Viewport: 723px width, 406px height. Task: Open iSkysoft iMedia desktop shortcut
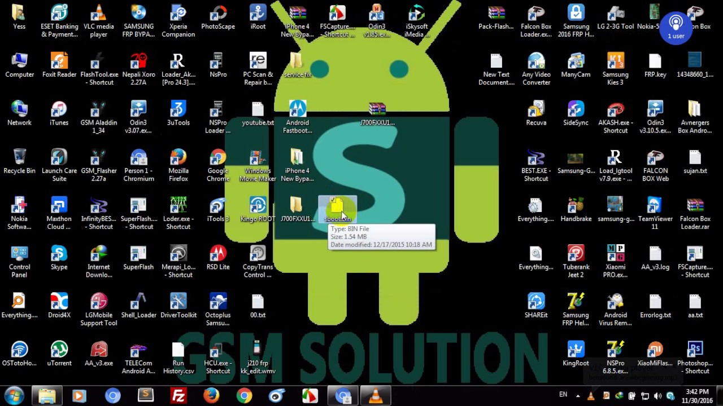coord(417,21)
